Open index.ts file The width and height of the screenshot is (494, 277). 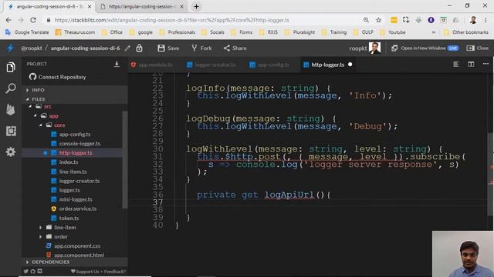[69, 162]
